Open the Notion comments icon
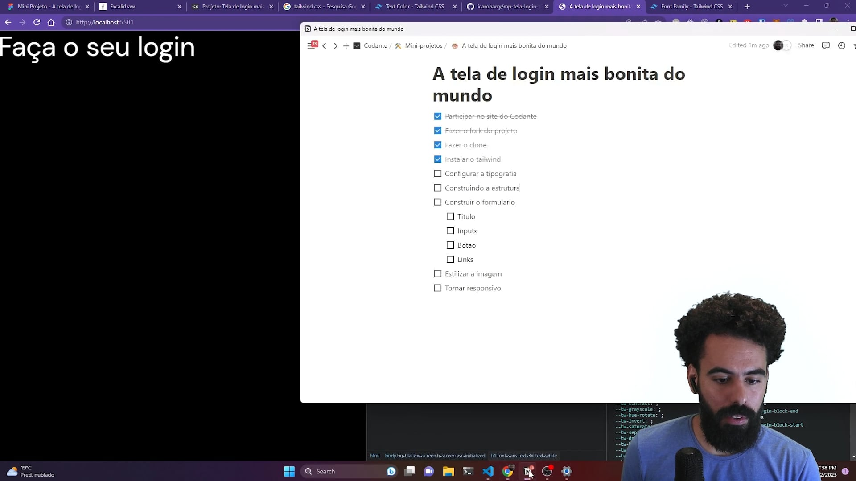Image resolution: width=856 pixels, height=481 pixels. click(826, 45)
